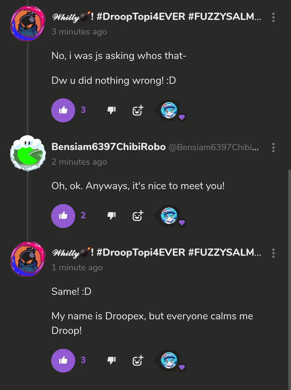Like the "Dw u did nothing wrong" comment

(x=63, y=110)
